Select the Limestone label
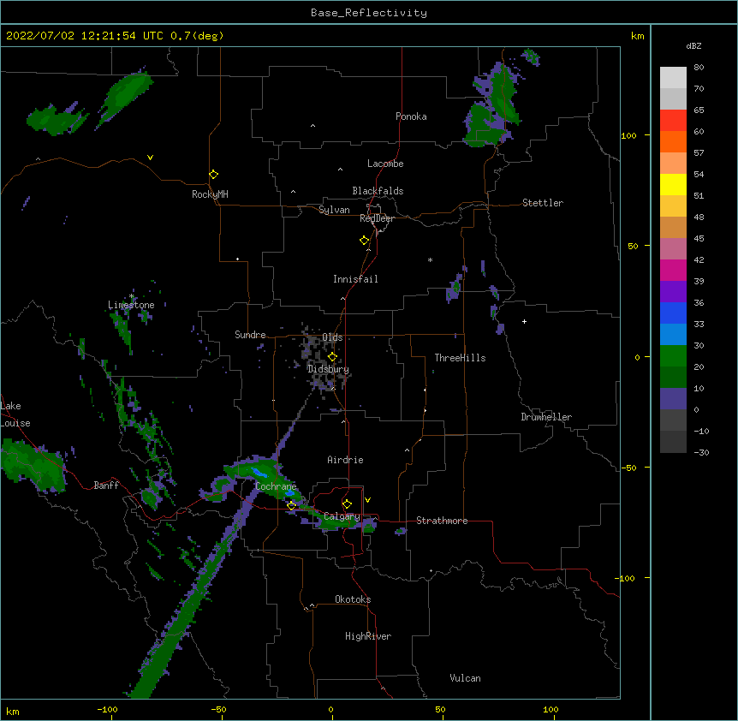Image resolution: width=738 pixels, height=721 pixels. pos(131,305)
